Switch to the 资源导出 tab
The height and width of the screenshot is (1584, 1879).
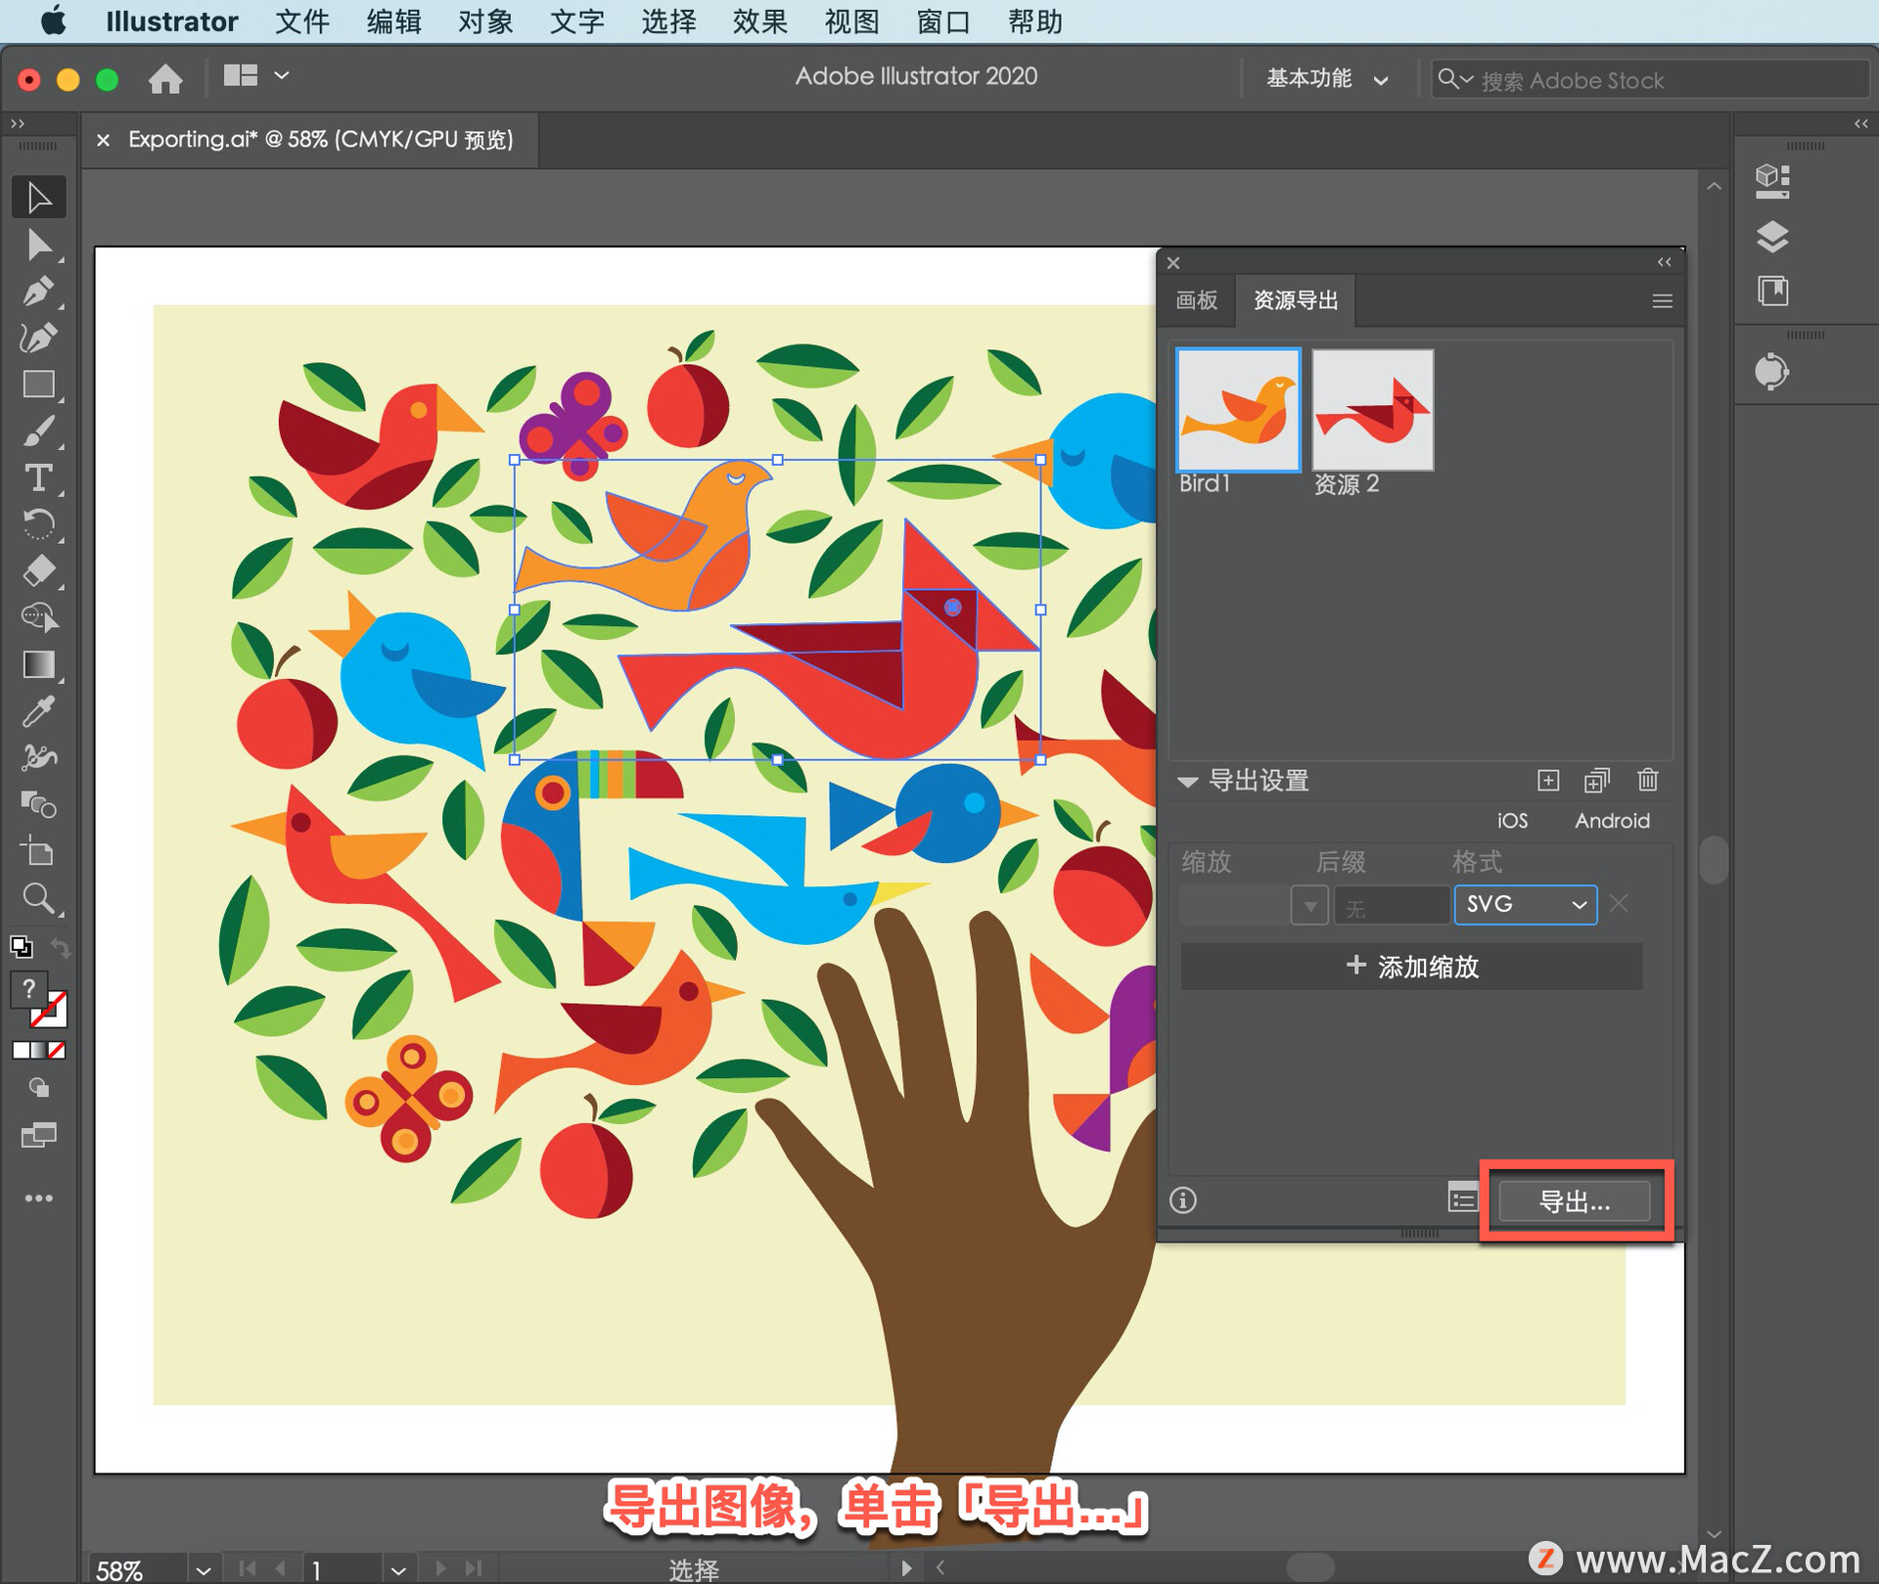click(1296, 300)
